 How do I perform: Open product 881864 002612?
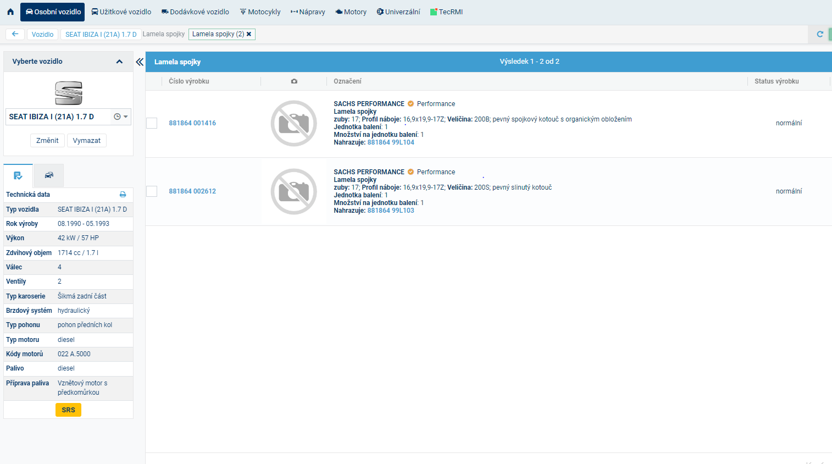pos(192,191)
